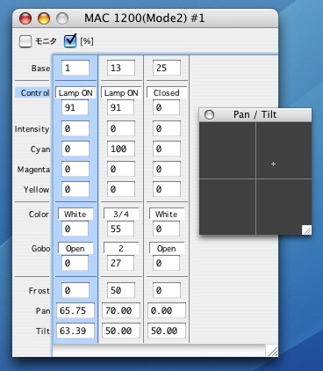323x371 pixels.
Task: Click Intensity field in third column
Action: pyautogui.click(x=167, y=128)
